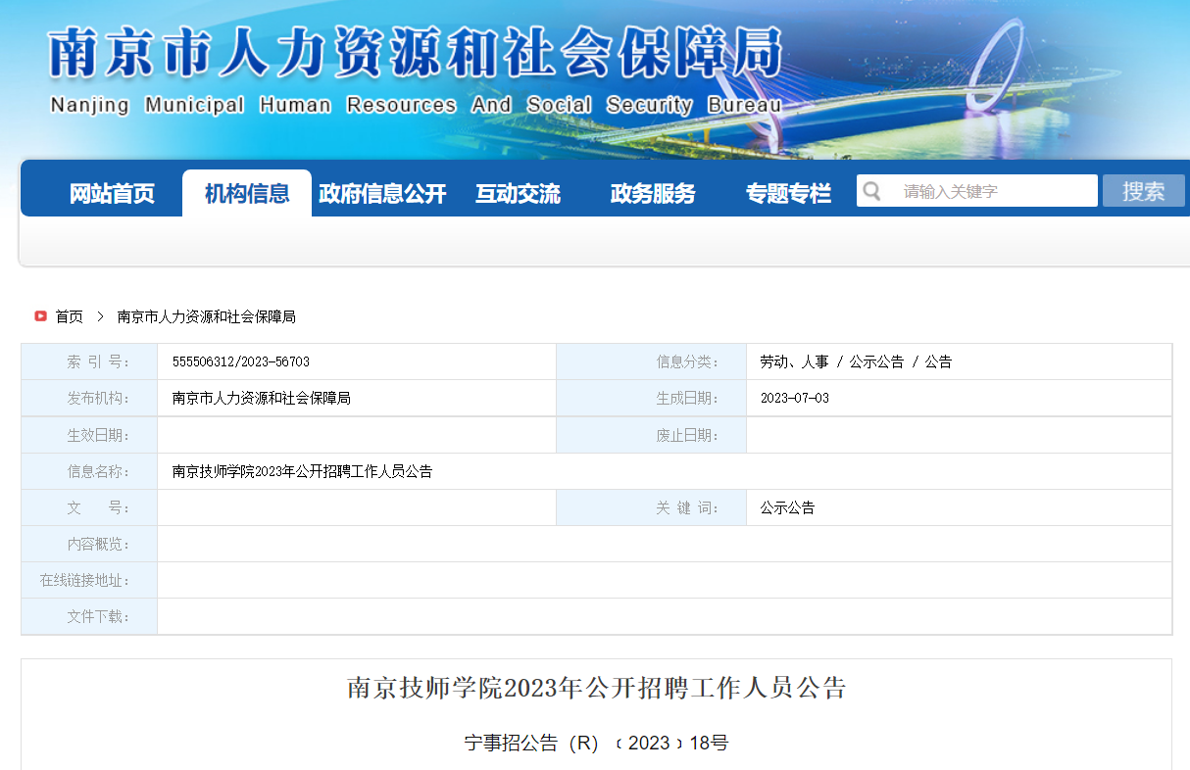Open 南京市人力资源和社会保障局 breadcrumb link
Viewport: 1190px width, 770px height.
point(206,316)
